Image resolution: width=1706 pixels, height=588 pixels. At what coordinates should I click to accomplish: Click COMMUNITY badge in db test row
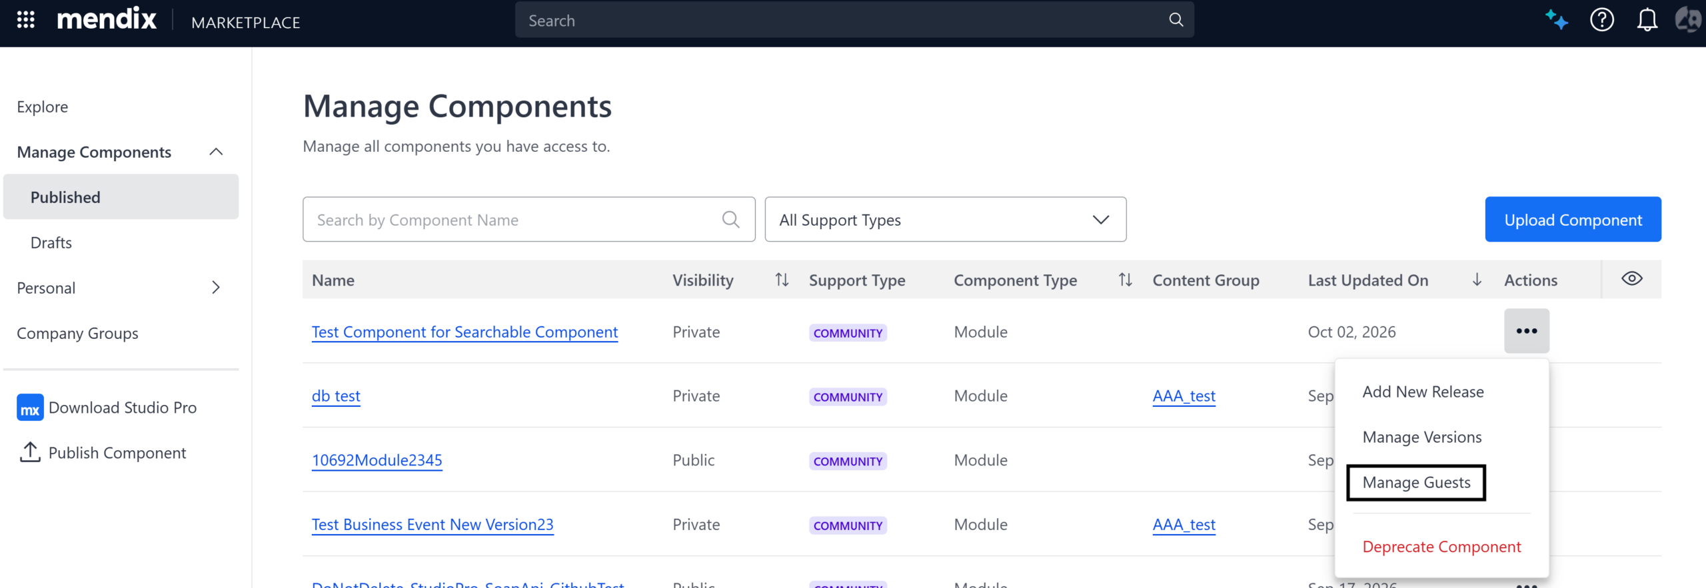tap(848, 398)
